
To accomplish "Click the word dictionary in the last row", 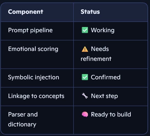I will pos(22,124).
